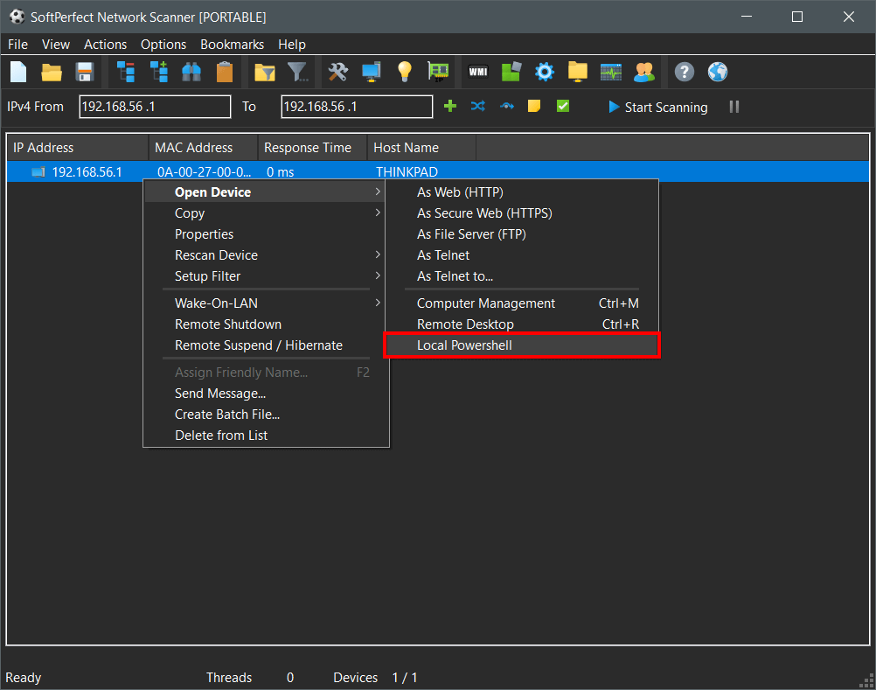The height and width of the screenshot is (690, 876).
Task: Choose Create Batch File...
Action: [x=266, y=415]
